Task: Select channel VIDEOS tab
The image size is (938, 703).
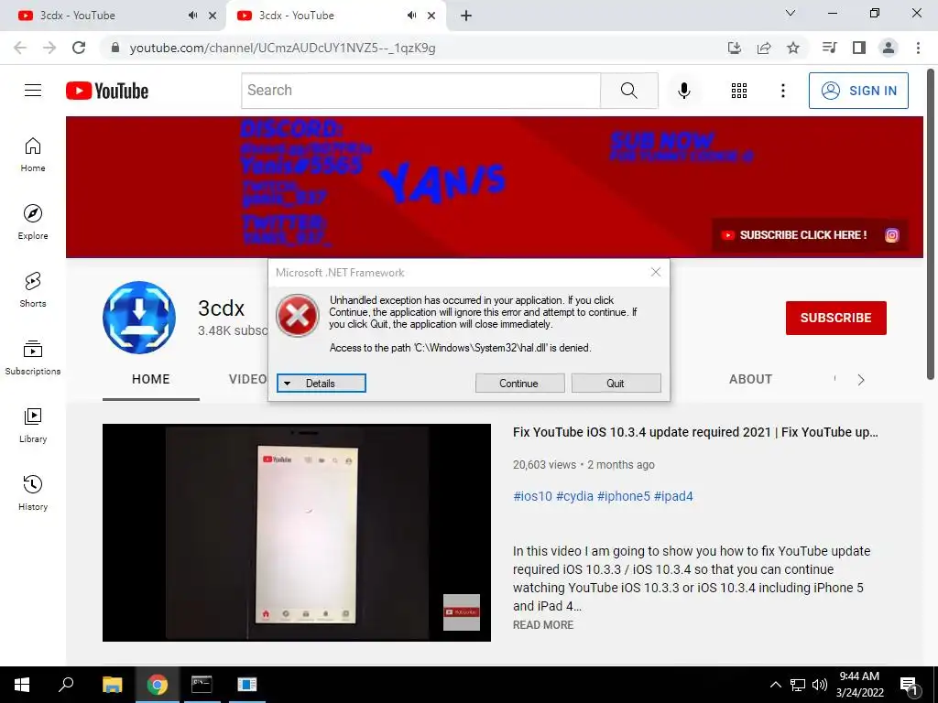Action: 248,380
